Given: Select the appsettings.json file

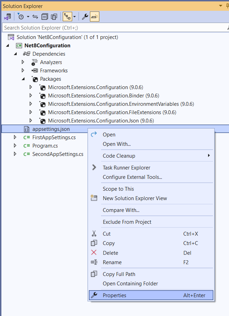Looking at the screenshot, I should click(51, 129).
